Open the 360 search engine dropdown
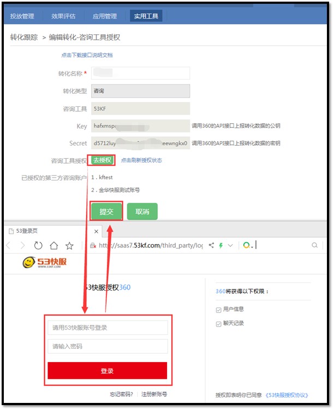Image resolution: width=334 pixels, height=410 pixels. click(248, 245)
